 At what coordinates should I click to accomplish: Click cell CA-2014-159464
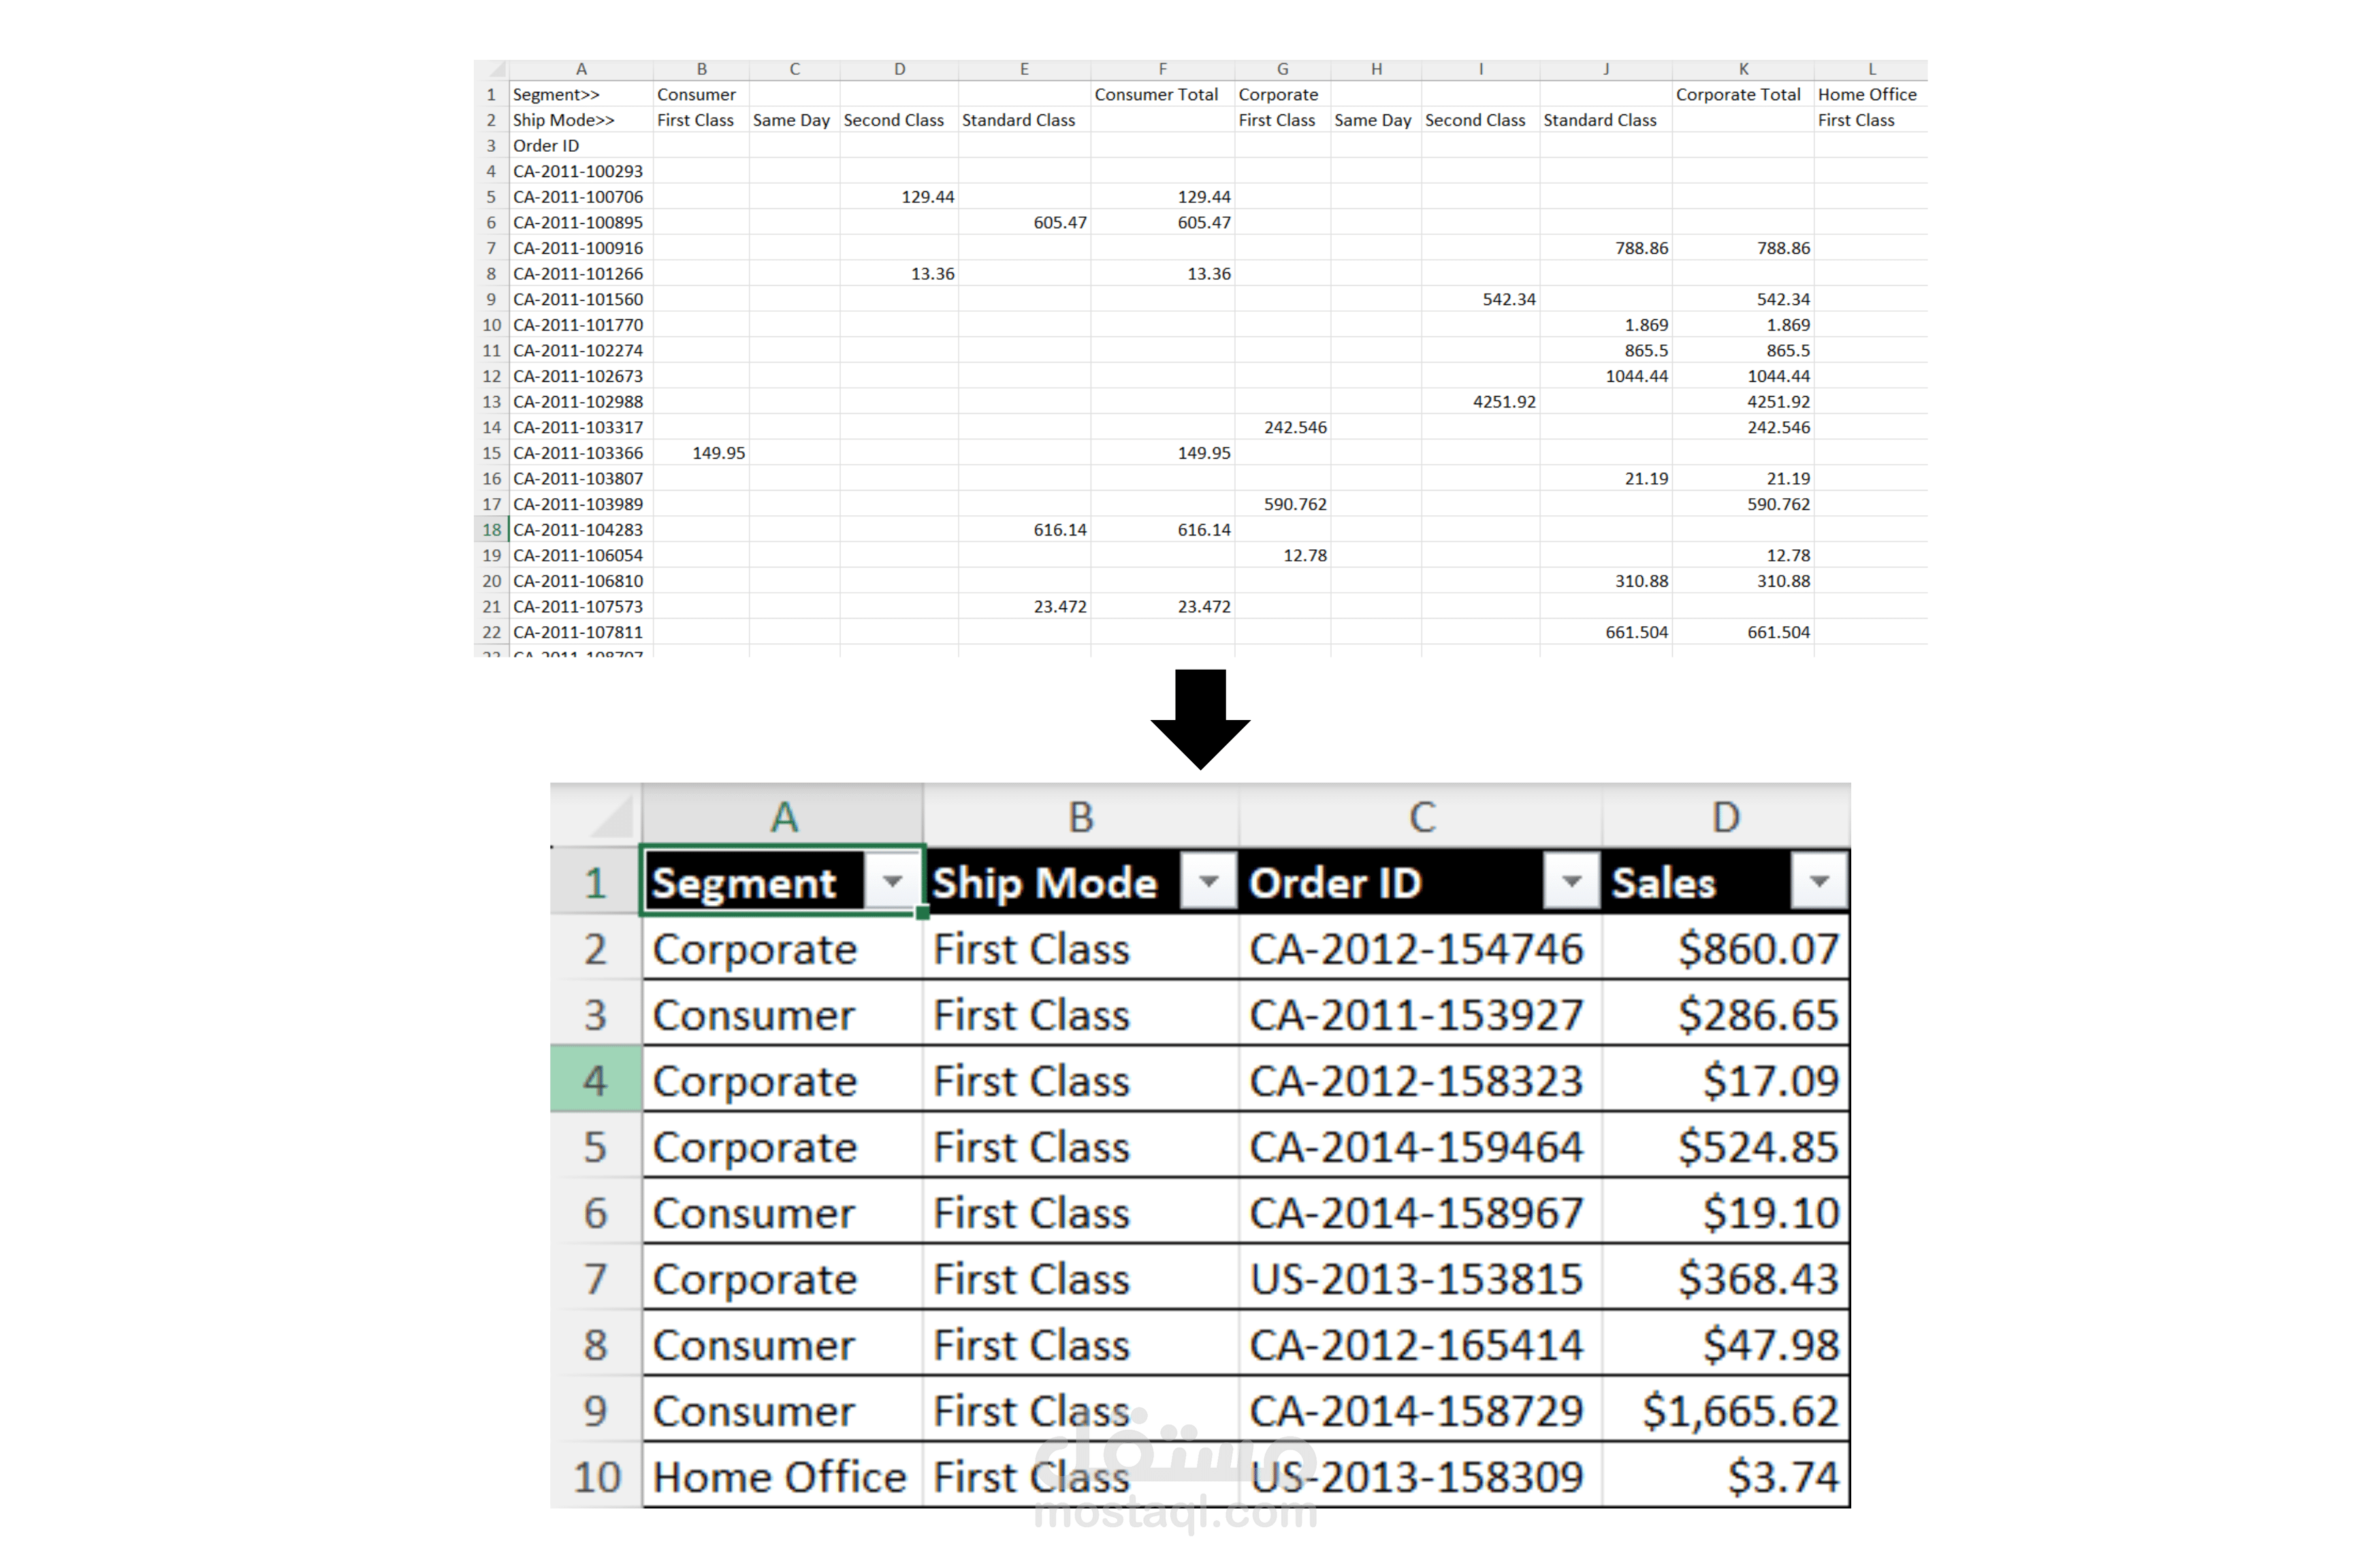point(1421,1146)
